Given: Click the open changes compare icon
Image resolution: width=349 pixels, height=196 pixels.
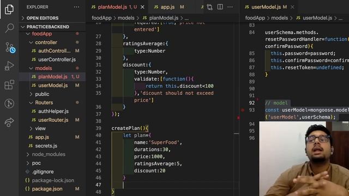Looking at the screenshot, I should point(209,7).
